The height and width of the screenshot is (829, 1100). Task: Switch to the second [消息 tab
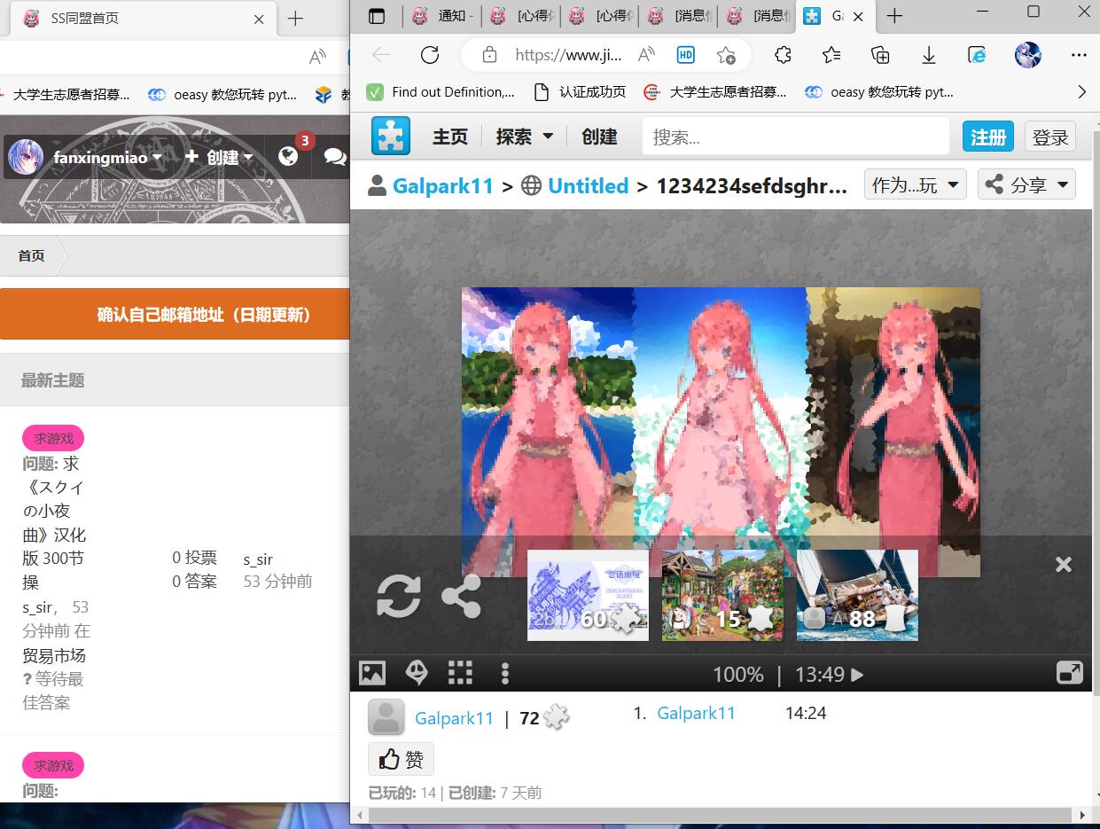[x=757, y=16]
